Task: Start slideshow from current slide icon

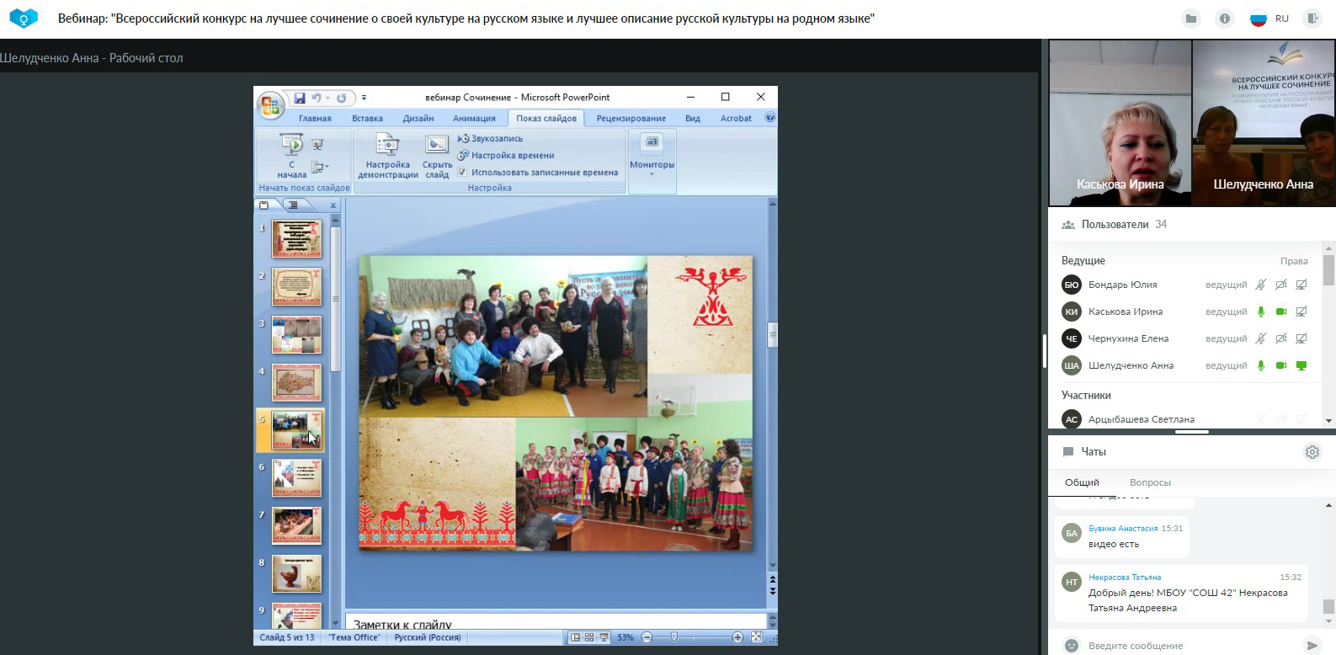Action: pos(317,145)
